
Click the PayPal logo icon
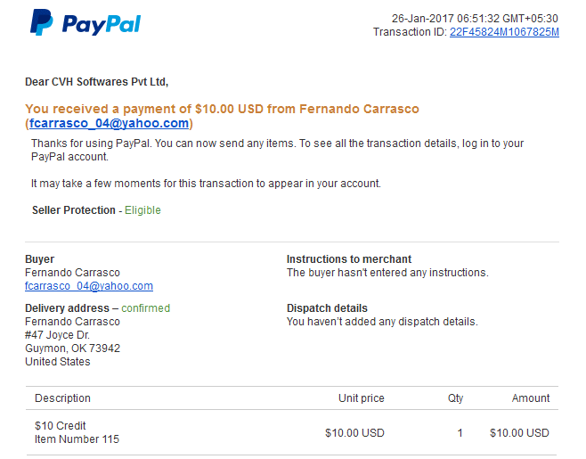pos(42,22)
